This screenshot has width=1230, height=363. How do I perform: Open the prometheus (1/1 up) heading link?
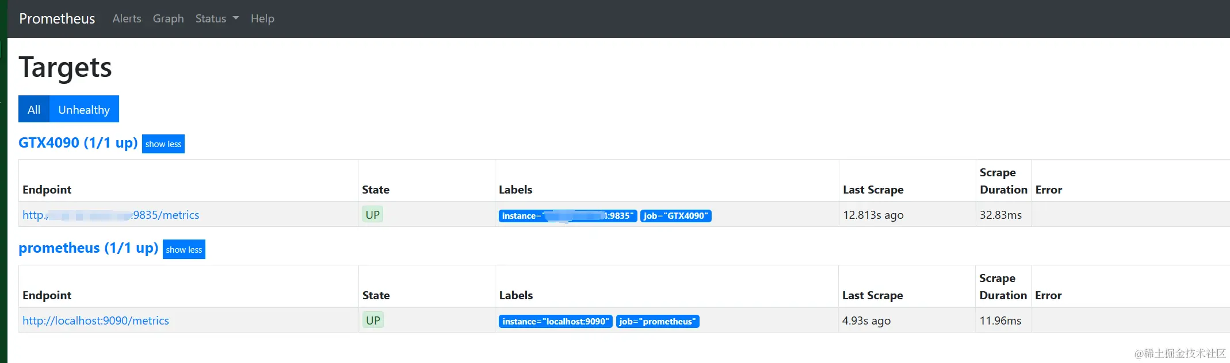click(x=88, y=248)
